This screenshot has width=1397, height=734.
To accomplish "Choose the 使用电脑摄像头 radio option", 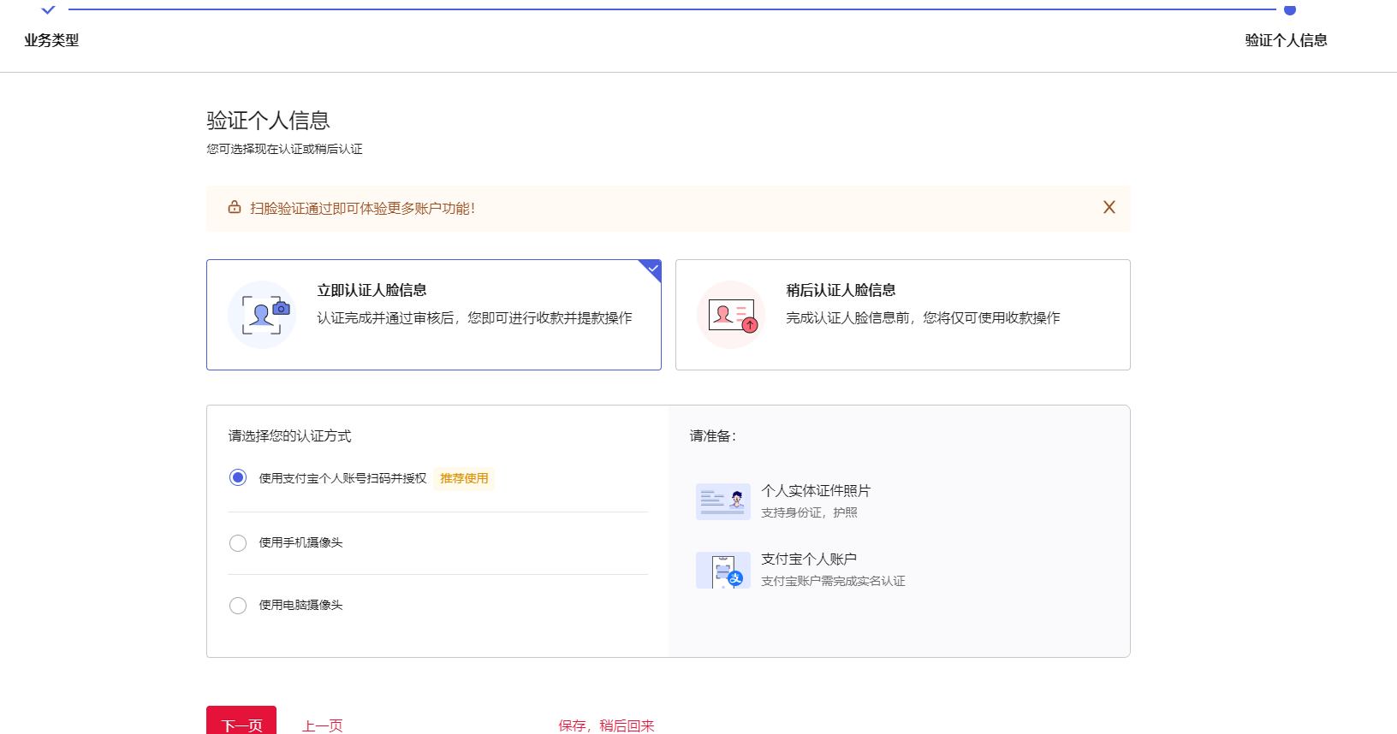I will 238,606.
